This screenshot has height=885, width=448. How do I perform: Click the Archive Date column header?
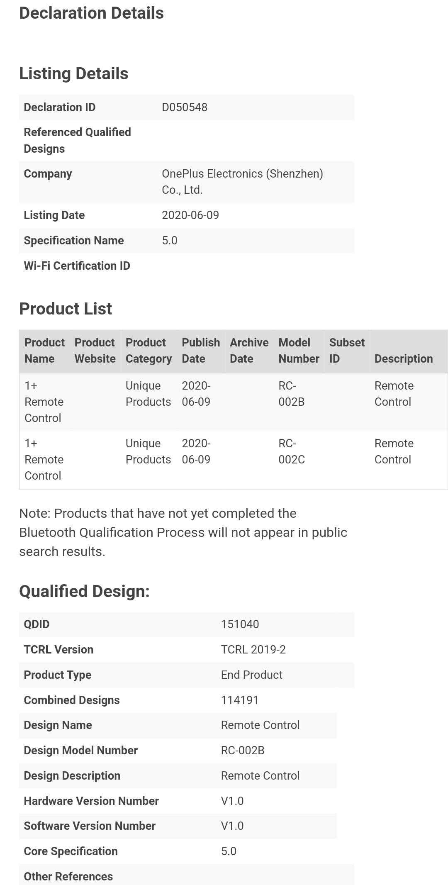point(249,351)
